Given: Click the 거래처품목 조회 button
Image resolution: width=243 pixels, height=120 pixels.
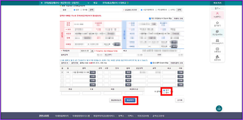Looking at the screenshot, I should (x=177, y=63).
